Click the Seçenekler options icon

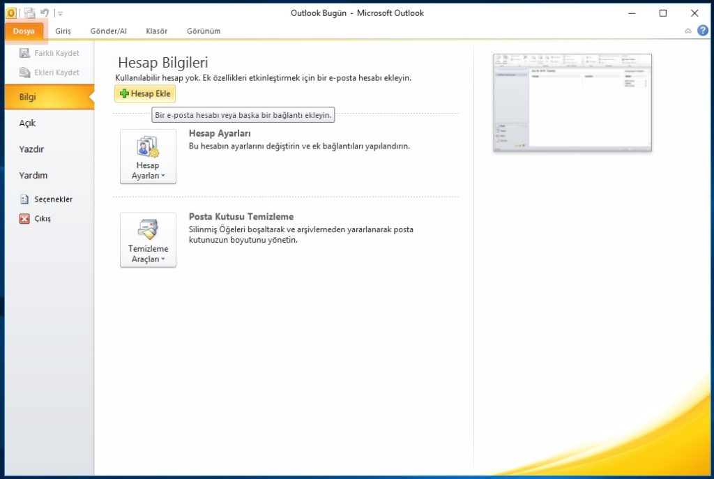[x=24, y=199]
